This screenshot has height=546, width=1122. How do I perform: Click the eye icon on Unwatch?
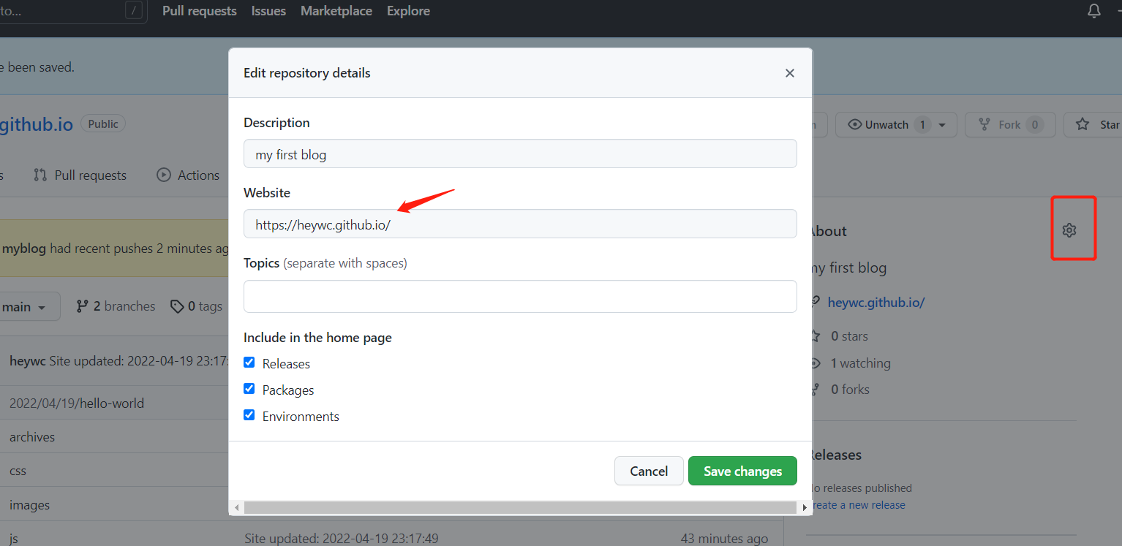854,125
